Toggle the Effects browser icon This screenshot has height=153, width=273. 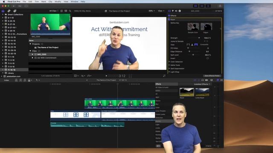pos(218,80)
